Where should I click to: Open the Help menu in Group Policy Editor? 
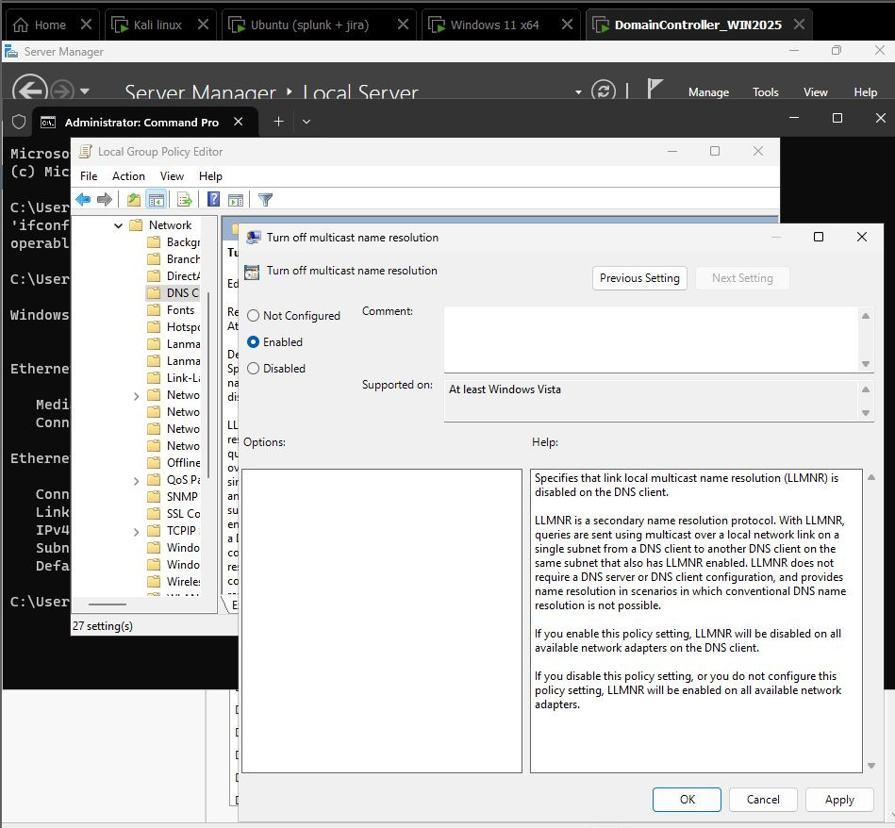tap(210, 175)
